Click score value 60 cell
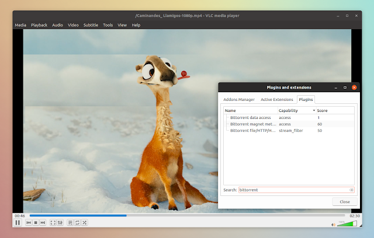Screen dimensions: 374x238 (x=320, y=124)
